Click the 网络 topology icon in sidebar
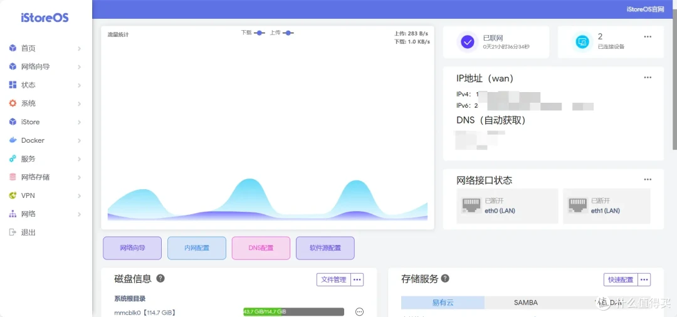The image size is (677, 317). (x=13, y=214)
